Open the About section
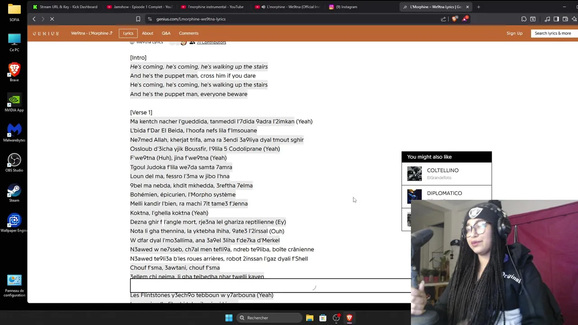Screen dimensions: 578x325 (x=147, y=33)
